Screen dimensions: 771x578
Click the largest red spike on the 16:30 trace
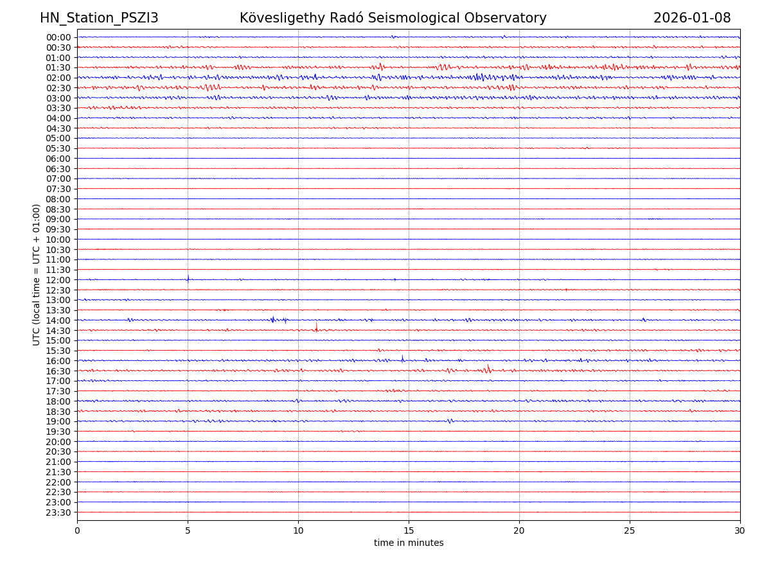coord(488,369)
